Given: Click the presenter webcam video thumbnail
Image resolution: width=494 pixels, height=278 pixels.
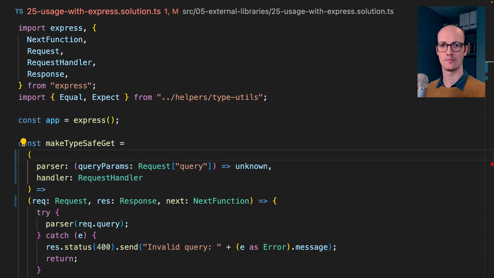Looking at the screenshot, I should pos(451,51).
